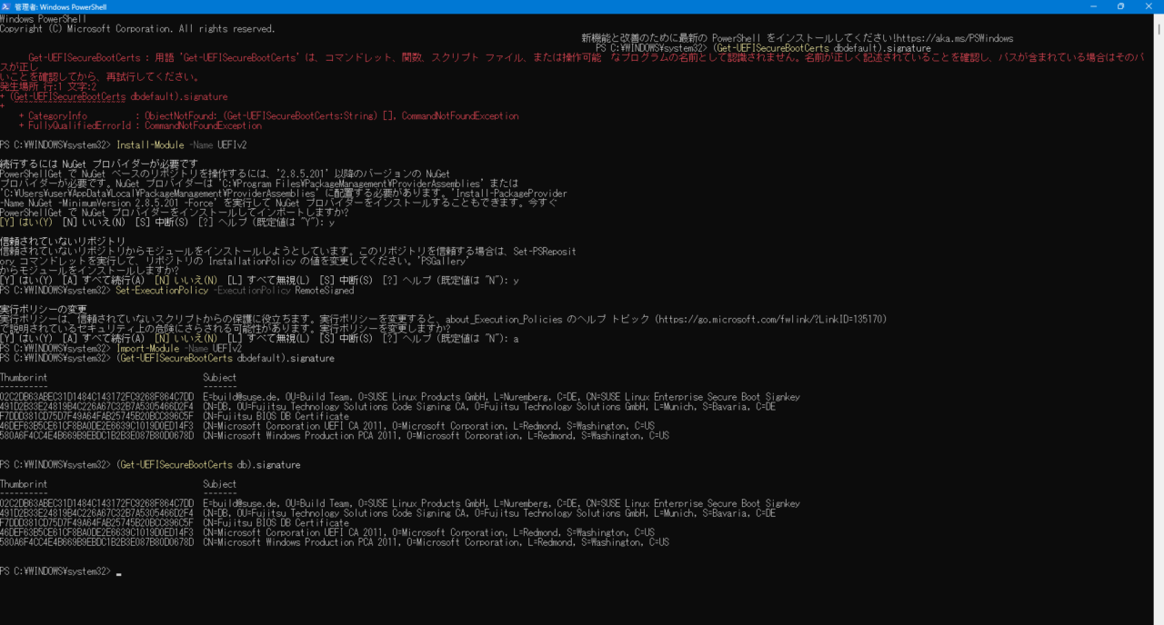Click the scrollbar down arrow
1164x625 pixels.
coord(1158,619)
